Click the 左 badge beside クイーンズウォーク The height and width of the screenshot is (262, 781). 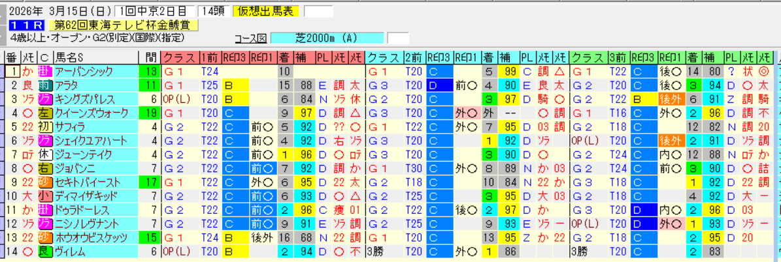coord(44,113)
